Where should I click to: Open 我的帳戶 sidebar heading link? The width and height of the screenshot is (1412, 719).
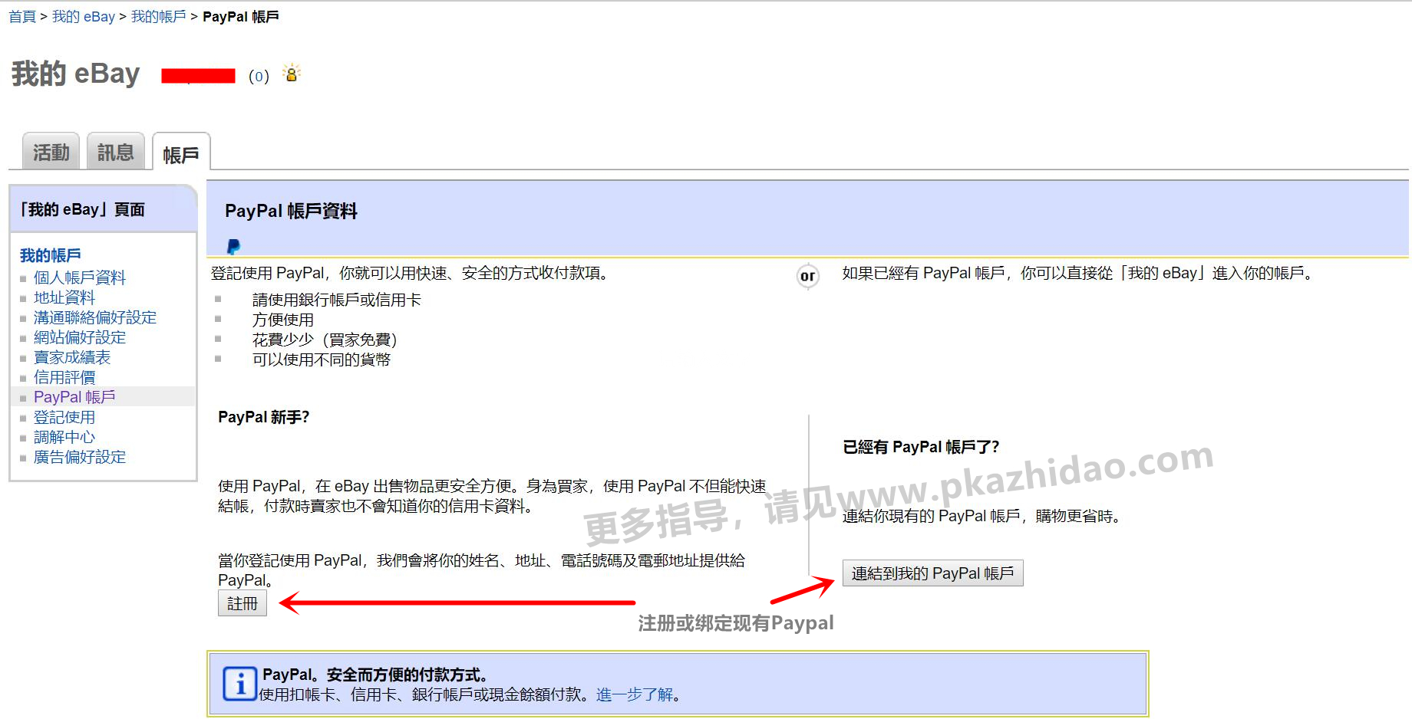51,255
